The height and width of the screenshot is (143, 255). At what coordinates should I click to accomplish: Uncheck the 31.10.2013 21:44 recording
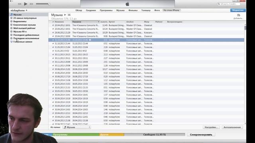pos(53,44)
